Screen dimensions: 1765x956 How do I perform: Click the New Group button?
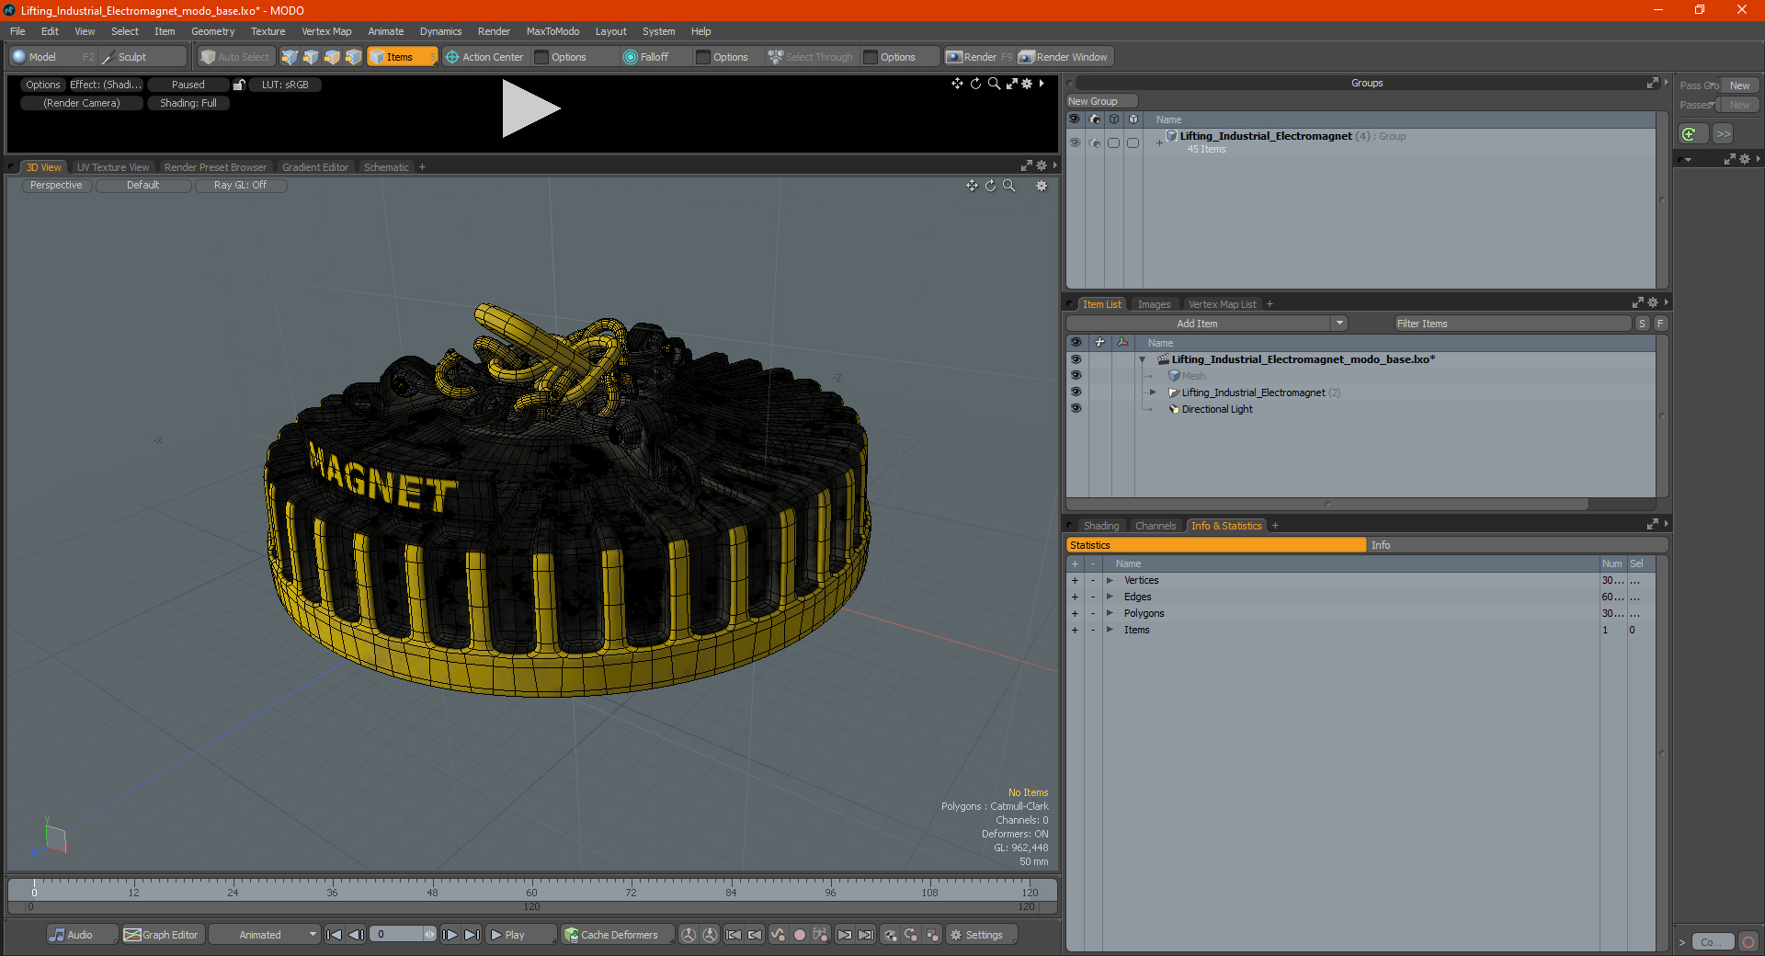[1101, 101]
